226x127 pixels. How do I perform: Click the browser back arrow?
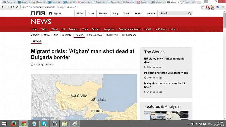(3, 7)
